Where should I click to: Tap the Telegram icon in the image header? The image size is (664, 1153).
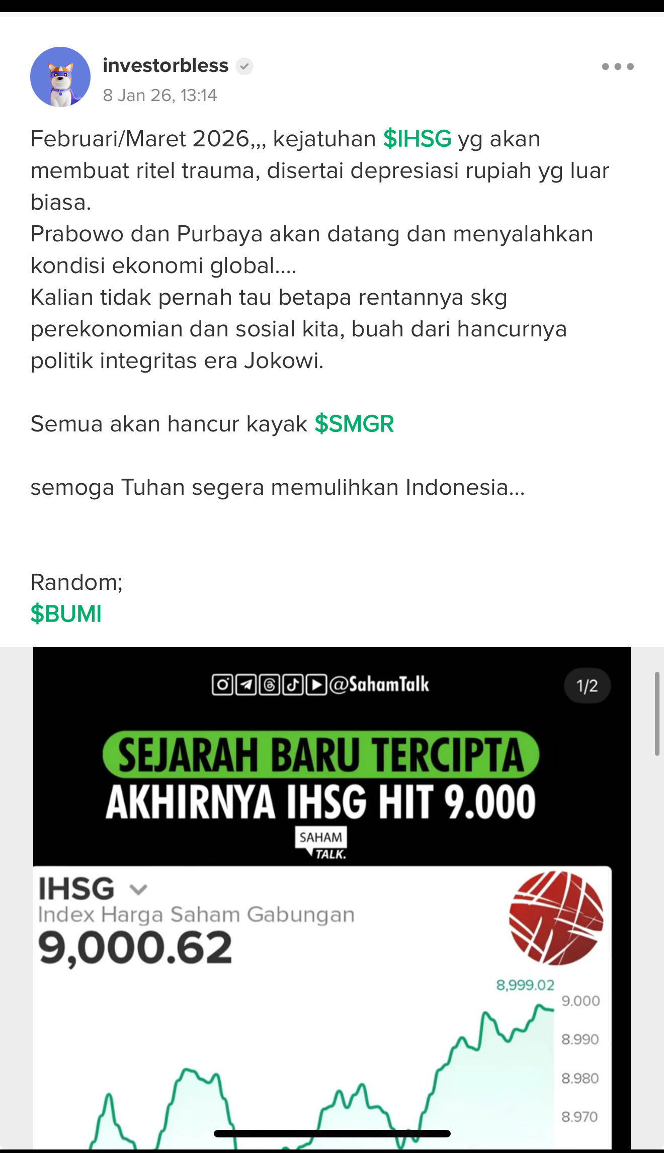point(246,685)
